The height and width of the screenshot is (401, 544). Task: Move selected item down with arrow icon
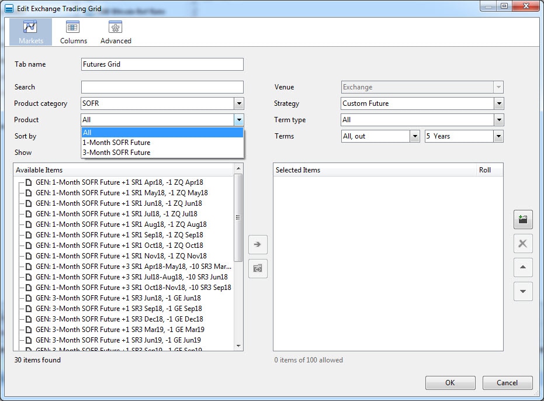tap(523, 292)
